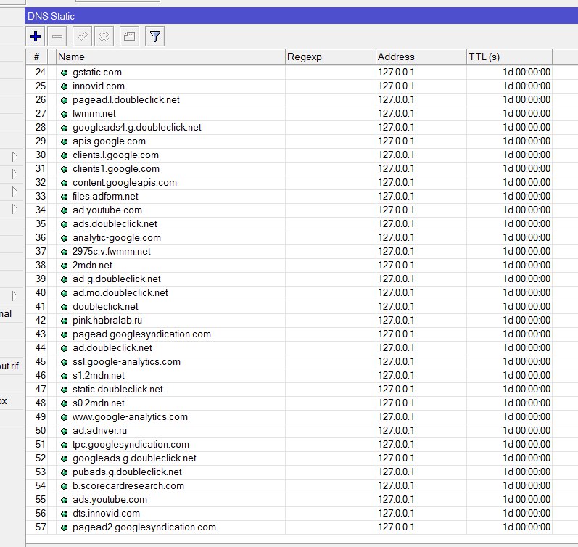Select the clients.l.google.com entry
The image size is (578, 547).
pyautogui.click(x=115, y=155)
